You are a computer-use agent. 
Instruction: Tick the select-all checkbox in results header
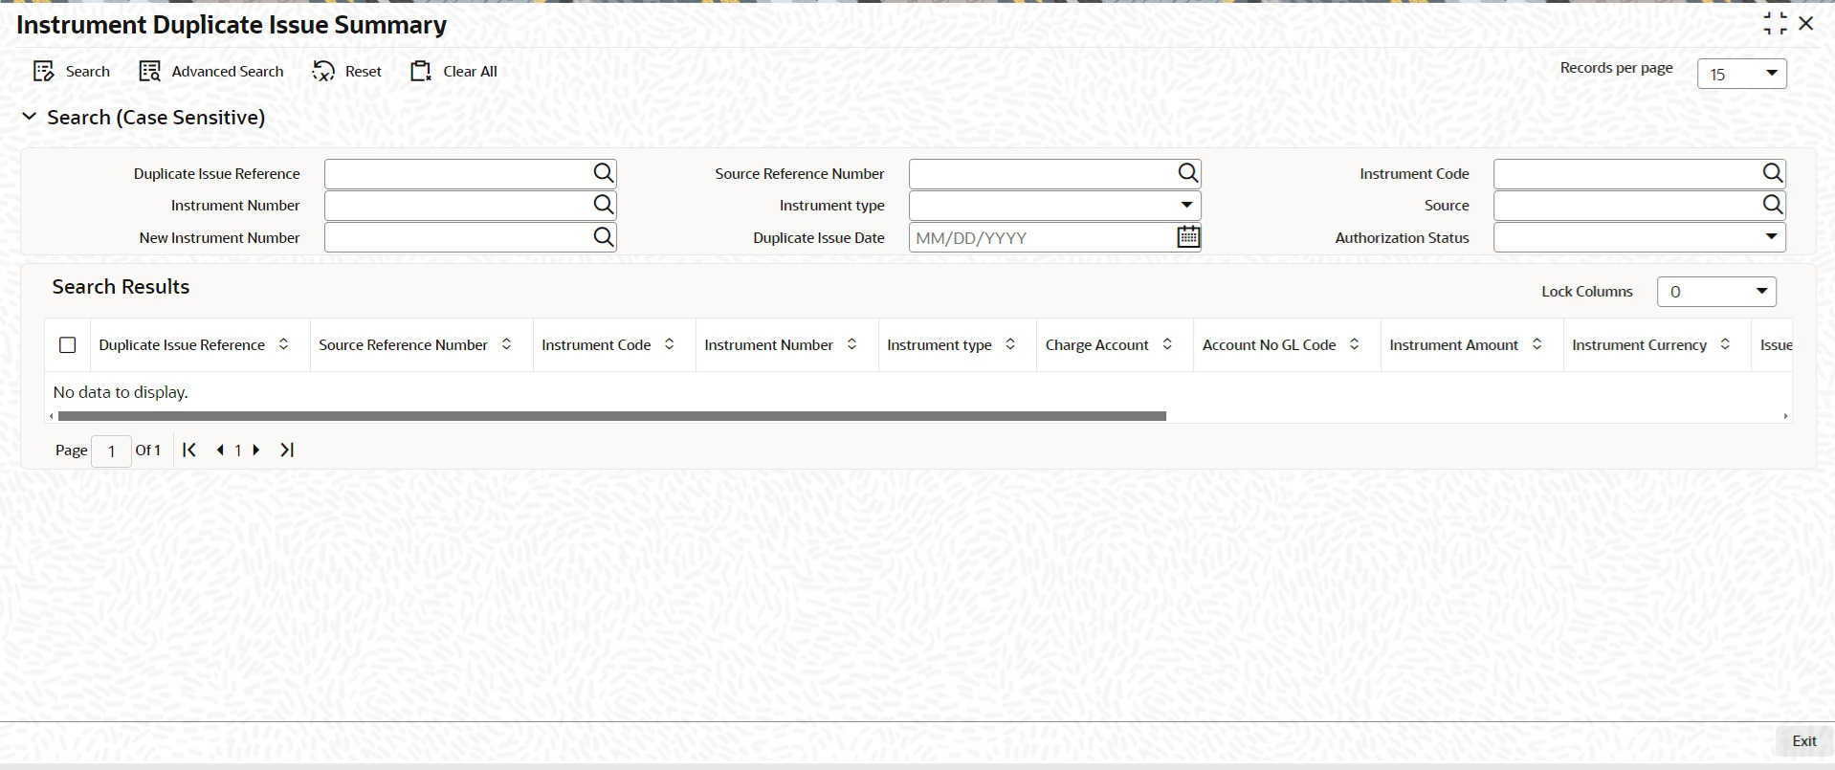[68, 345]
